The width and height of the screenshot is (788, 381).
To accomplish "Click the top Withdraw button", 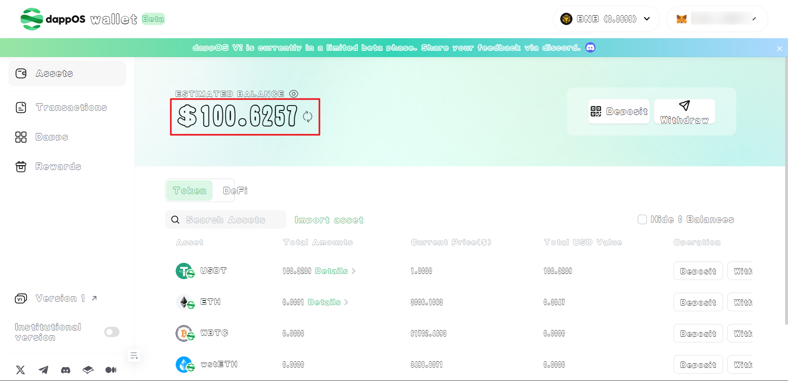I will [684, 111].
